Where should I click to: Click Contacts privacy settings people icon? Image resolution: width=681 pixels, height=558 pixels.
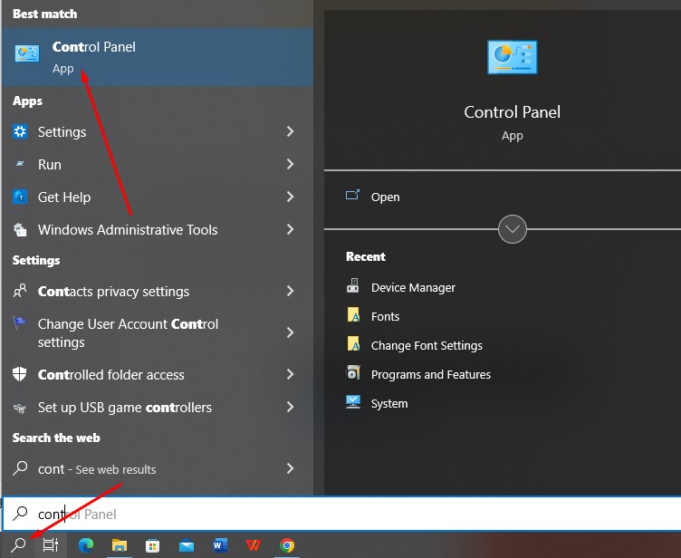coord(20,290)
